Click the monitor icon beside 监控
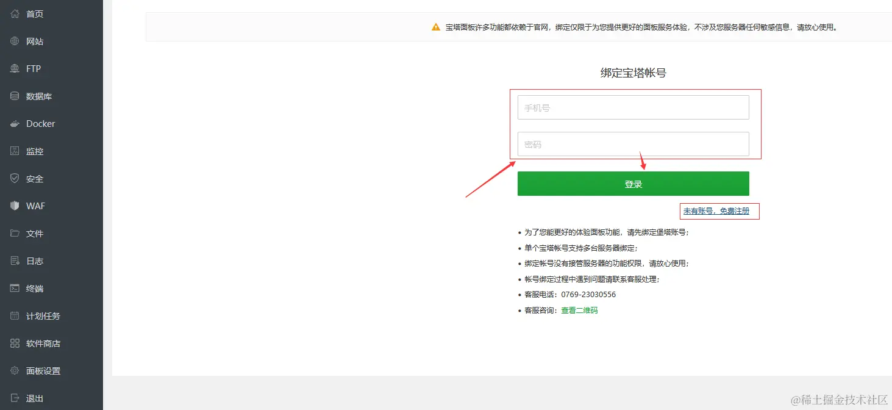This screenshot has height=410, width=892. point(15,151)
